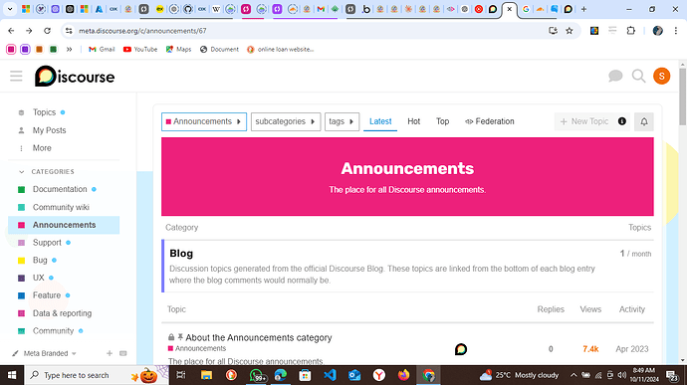Click the page vertical scrollbar
Viewport: 687px width, 385px height.
pos(682,96)
